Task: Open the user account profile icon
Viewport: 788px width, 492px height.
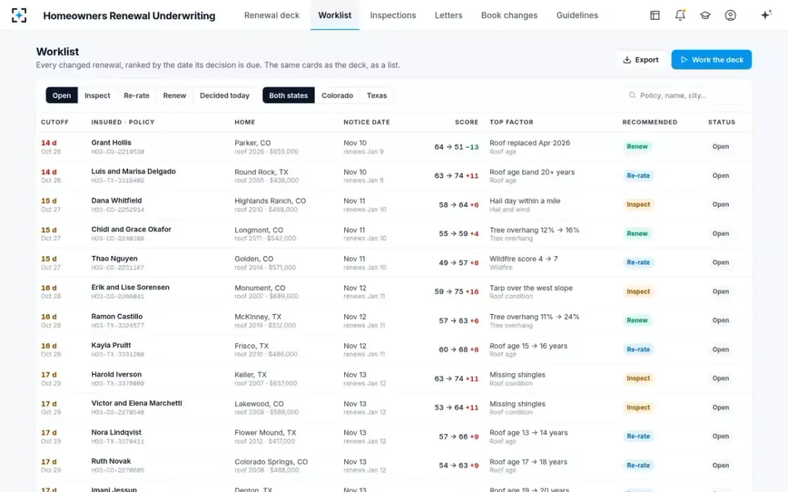Action: tap(730, 15)
